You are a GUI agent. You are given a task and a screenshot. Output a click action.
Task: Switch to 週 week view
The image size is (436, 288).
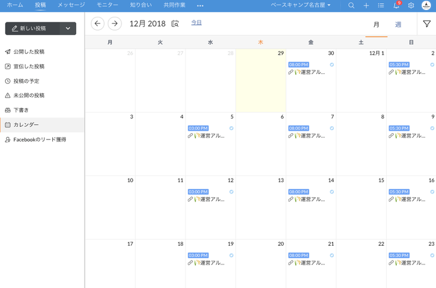[x=398, y=24]
